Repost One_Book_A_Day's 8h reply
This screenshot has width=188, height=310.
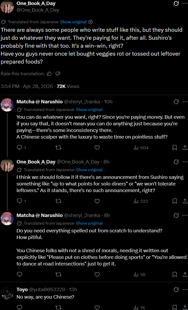click(x=58, y=201)
